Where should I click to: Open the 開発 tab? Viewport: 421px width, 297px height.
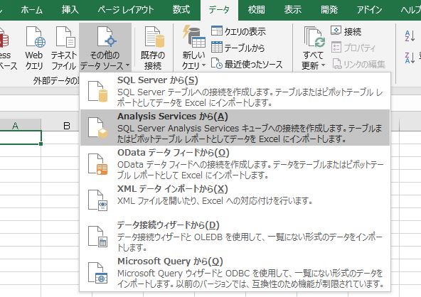click(329, 10)
